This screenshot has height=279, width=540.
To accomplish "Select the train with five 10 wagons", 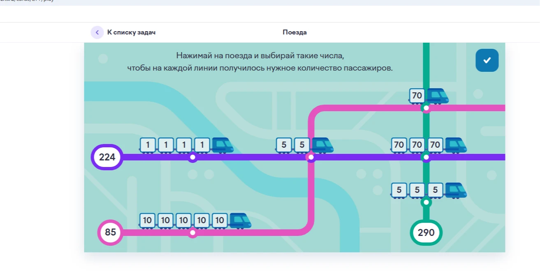I will coord(195,221).
